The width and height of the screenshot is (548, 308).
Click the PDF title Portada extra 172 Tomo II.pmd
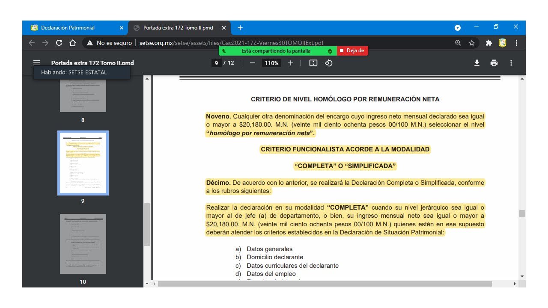pos(92,63)
